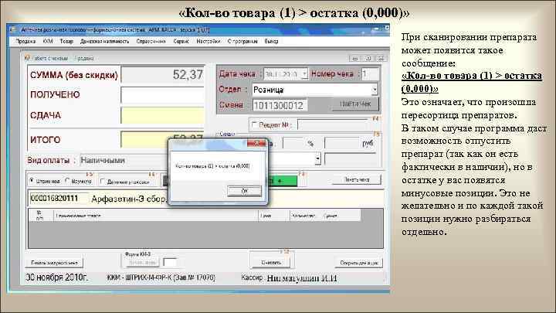The image size is (556, 313).
Task: Click the Смена number 1011300012 field
Action: (x=280, y=105)
